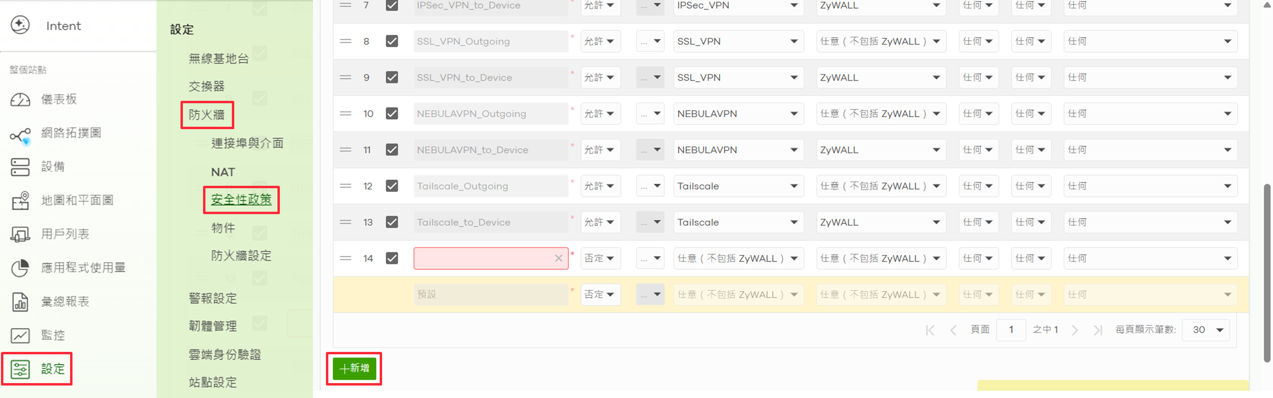Grab the drag handle of rule 9
Image resolution: width=1273 pixels, height=398 pixels.
pyautogui.click(x=346, y=77)
